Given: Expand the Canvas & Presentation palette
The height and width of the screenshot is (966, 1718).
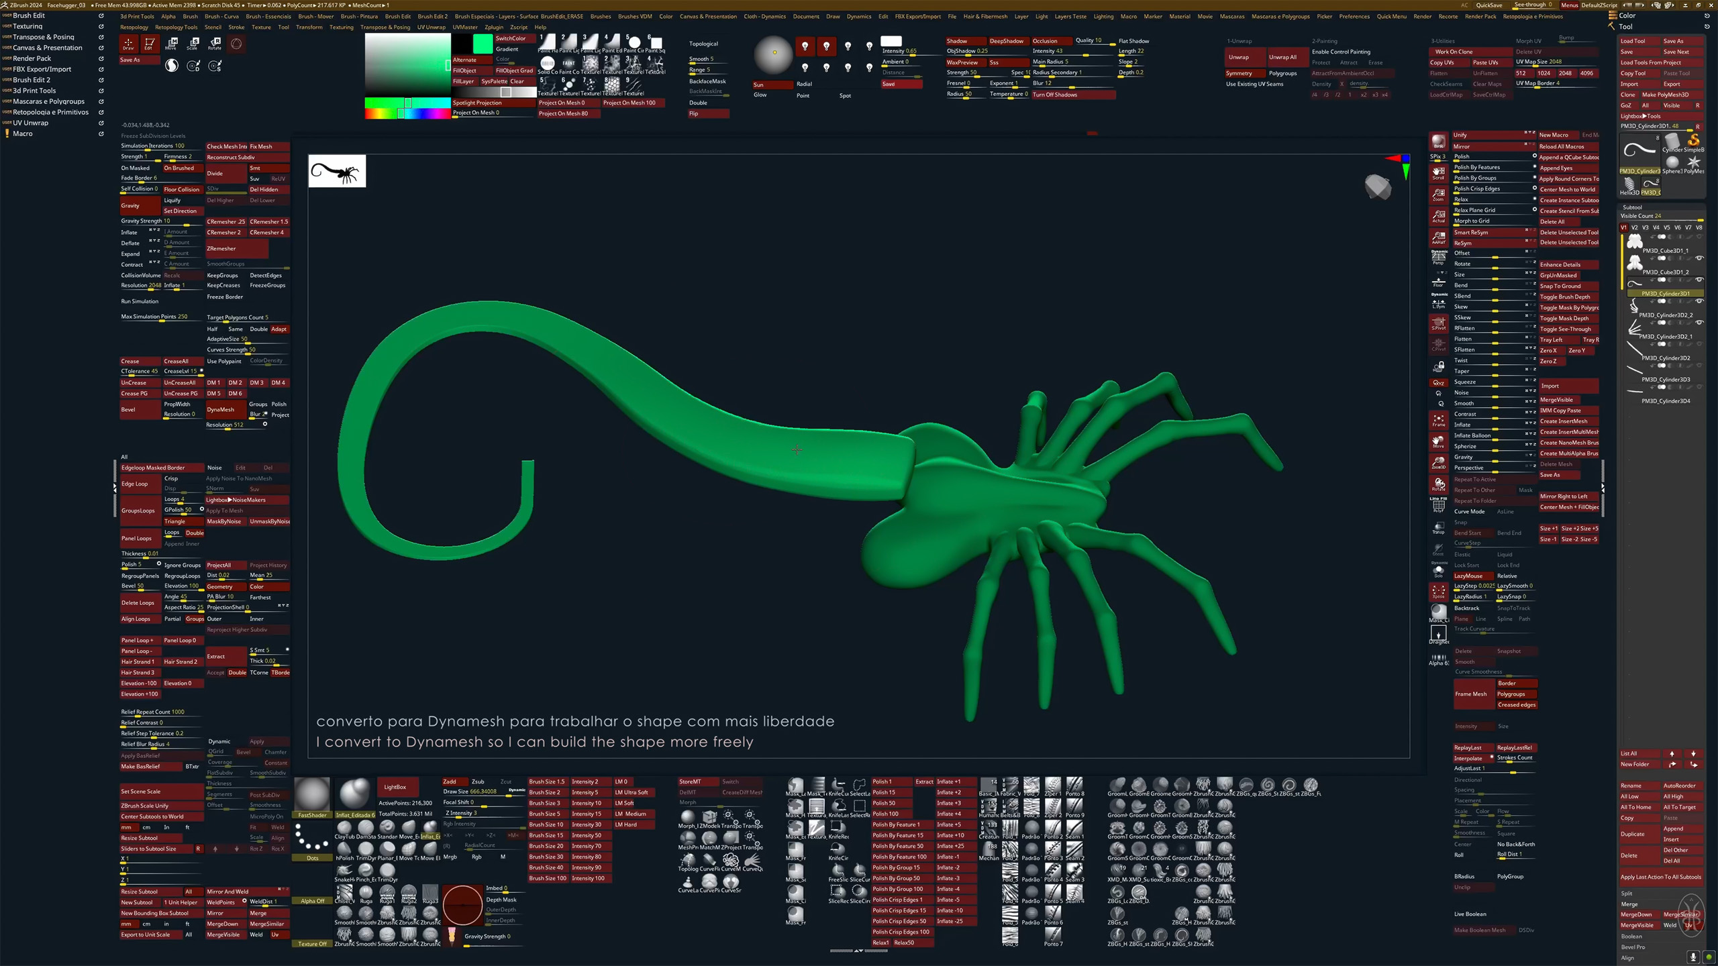Looking at the screenshot, I should [48, 48].
